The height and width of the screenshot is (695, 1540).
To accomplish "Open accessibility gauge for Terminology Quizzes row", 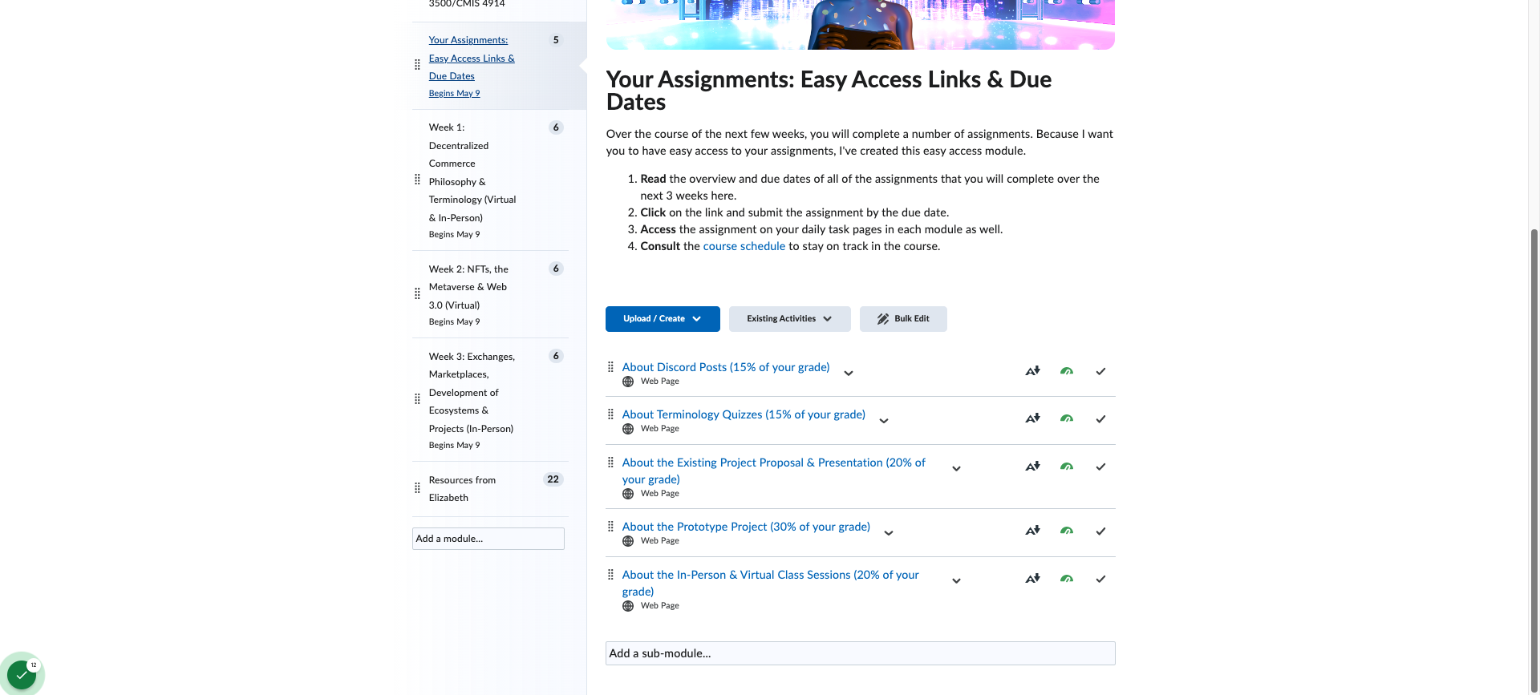I will (1067, 418).
